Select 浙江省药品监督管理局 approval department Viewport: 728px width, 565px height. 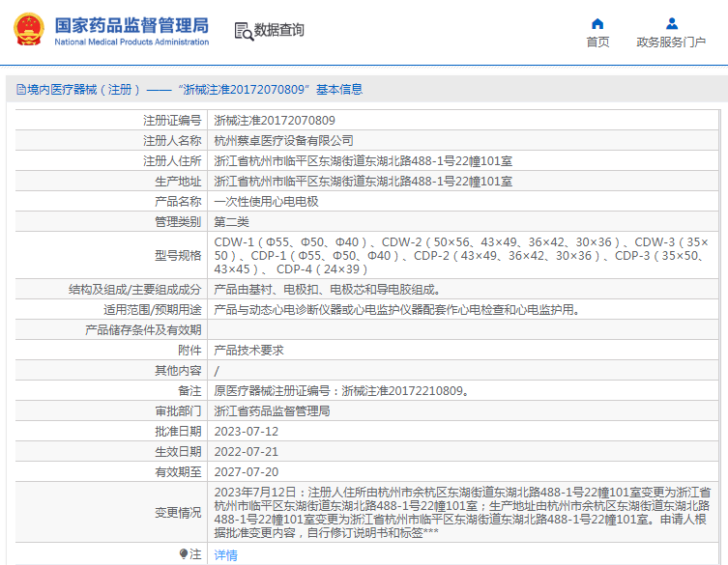click(x=272, y=411)
